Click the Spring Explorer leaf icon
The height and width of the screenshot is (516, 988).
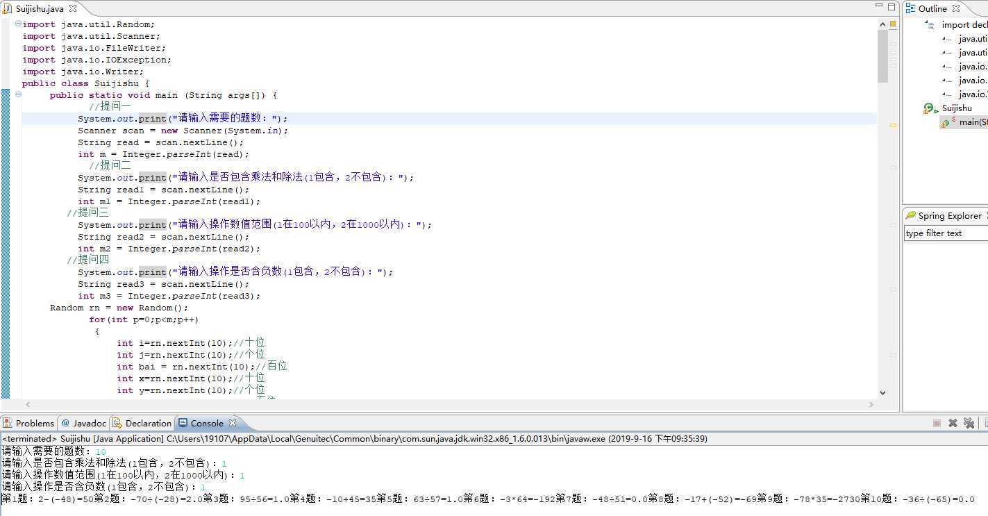coord(910,215)
